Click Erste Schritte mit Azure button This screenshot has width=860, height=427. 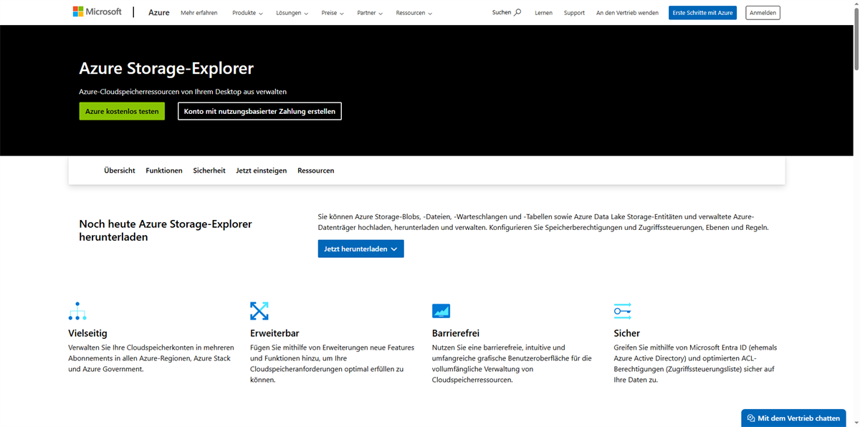pyautogui.click(x=702, y=13)
